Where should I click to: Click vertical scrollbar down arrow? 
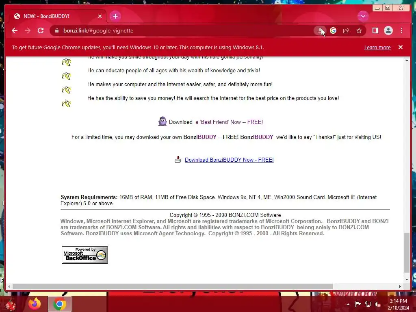[407, 279]
